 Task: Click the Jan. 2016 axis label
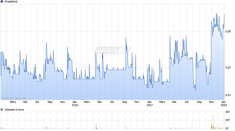pyautogui.click(x=75, y=104)
